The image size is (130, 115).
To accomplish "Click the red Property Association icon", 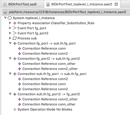I will pyautogui.click(x=15, y=23).
